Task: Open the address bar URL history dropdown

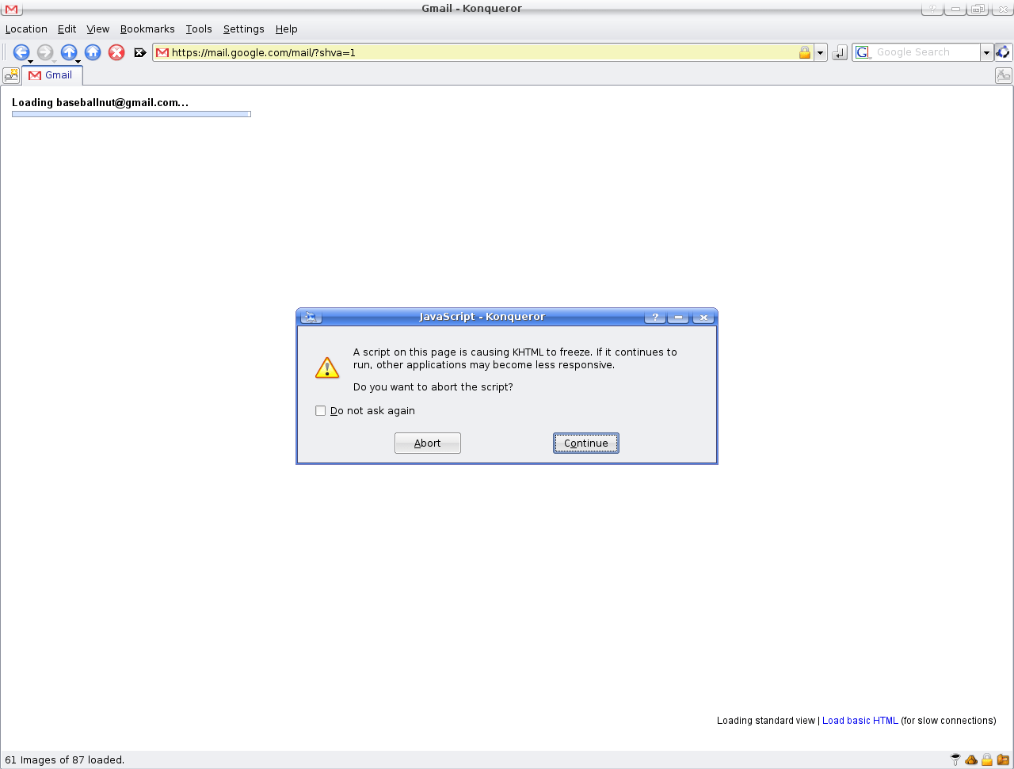Action: (821, 53)
